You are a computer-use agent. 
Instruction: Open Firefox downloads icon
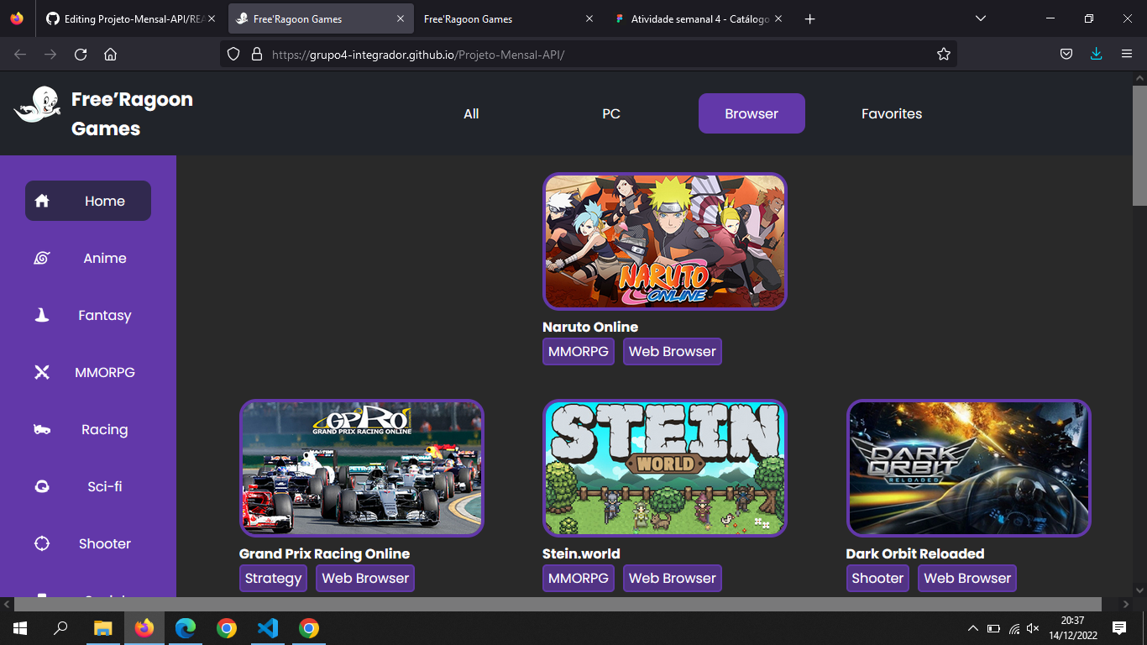[x=1096, y=53]
